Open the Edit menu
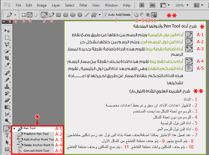Screen dimensions: 209x155 point(29,5)
